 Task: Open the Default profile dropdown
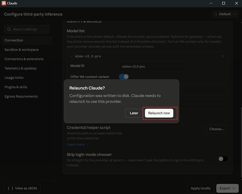tap(225, 14)
